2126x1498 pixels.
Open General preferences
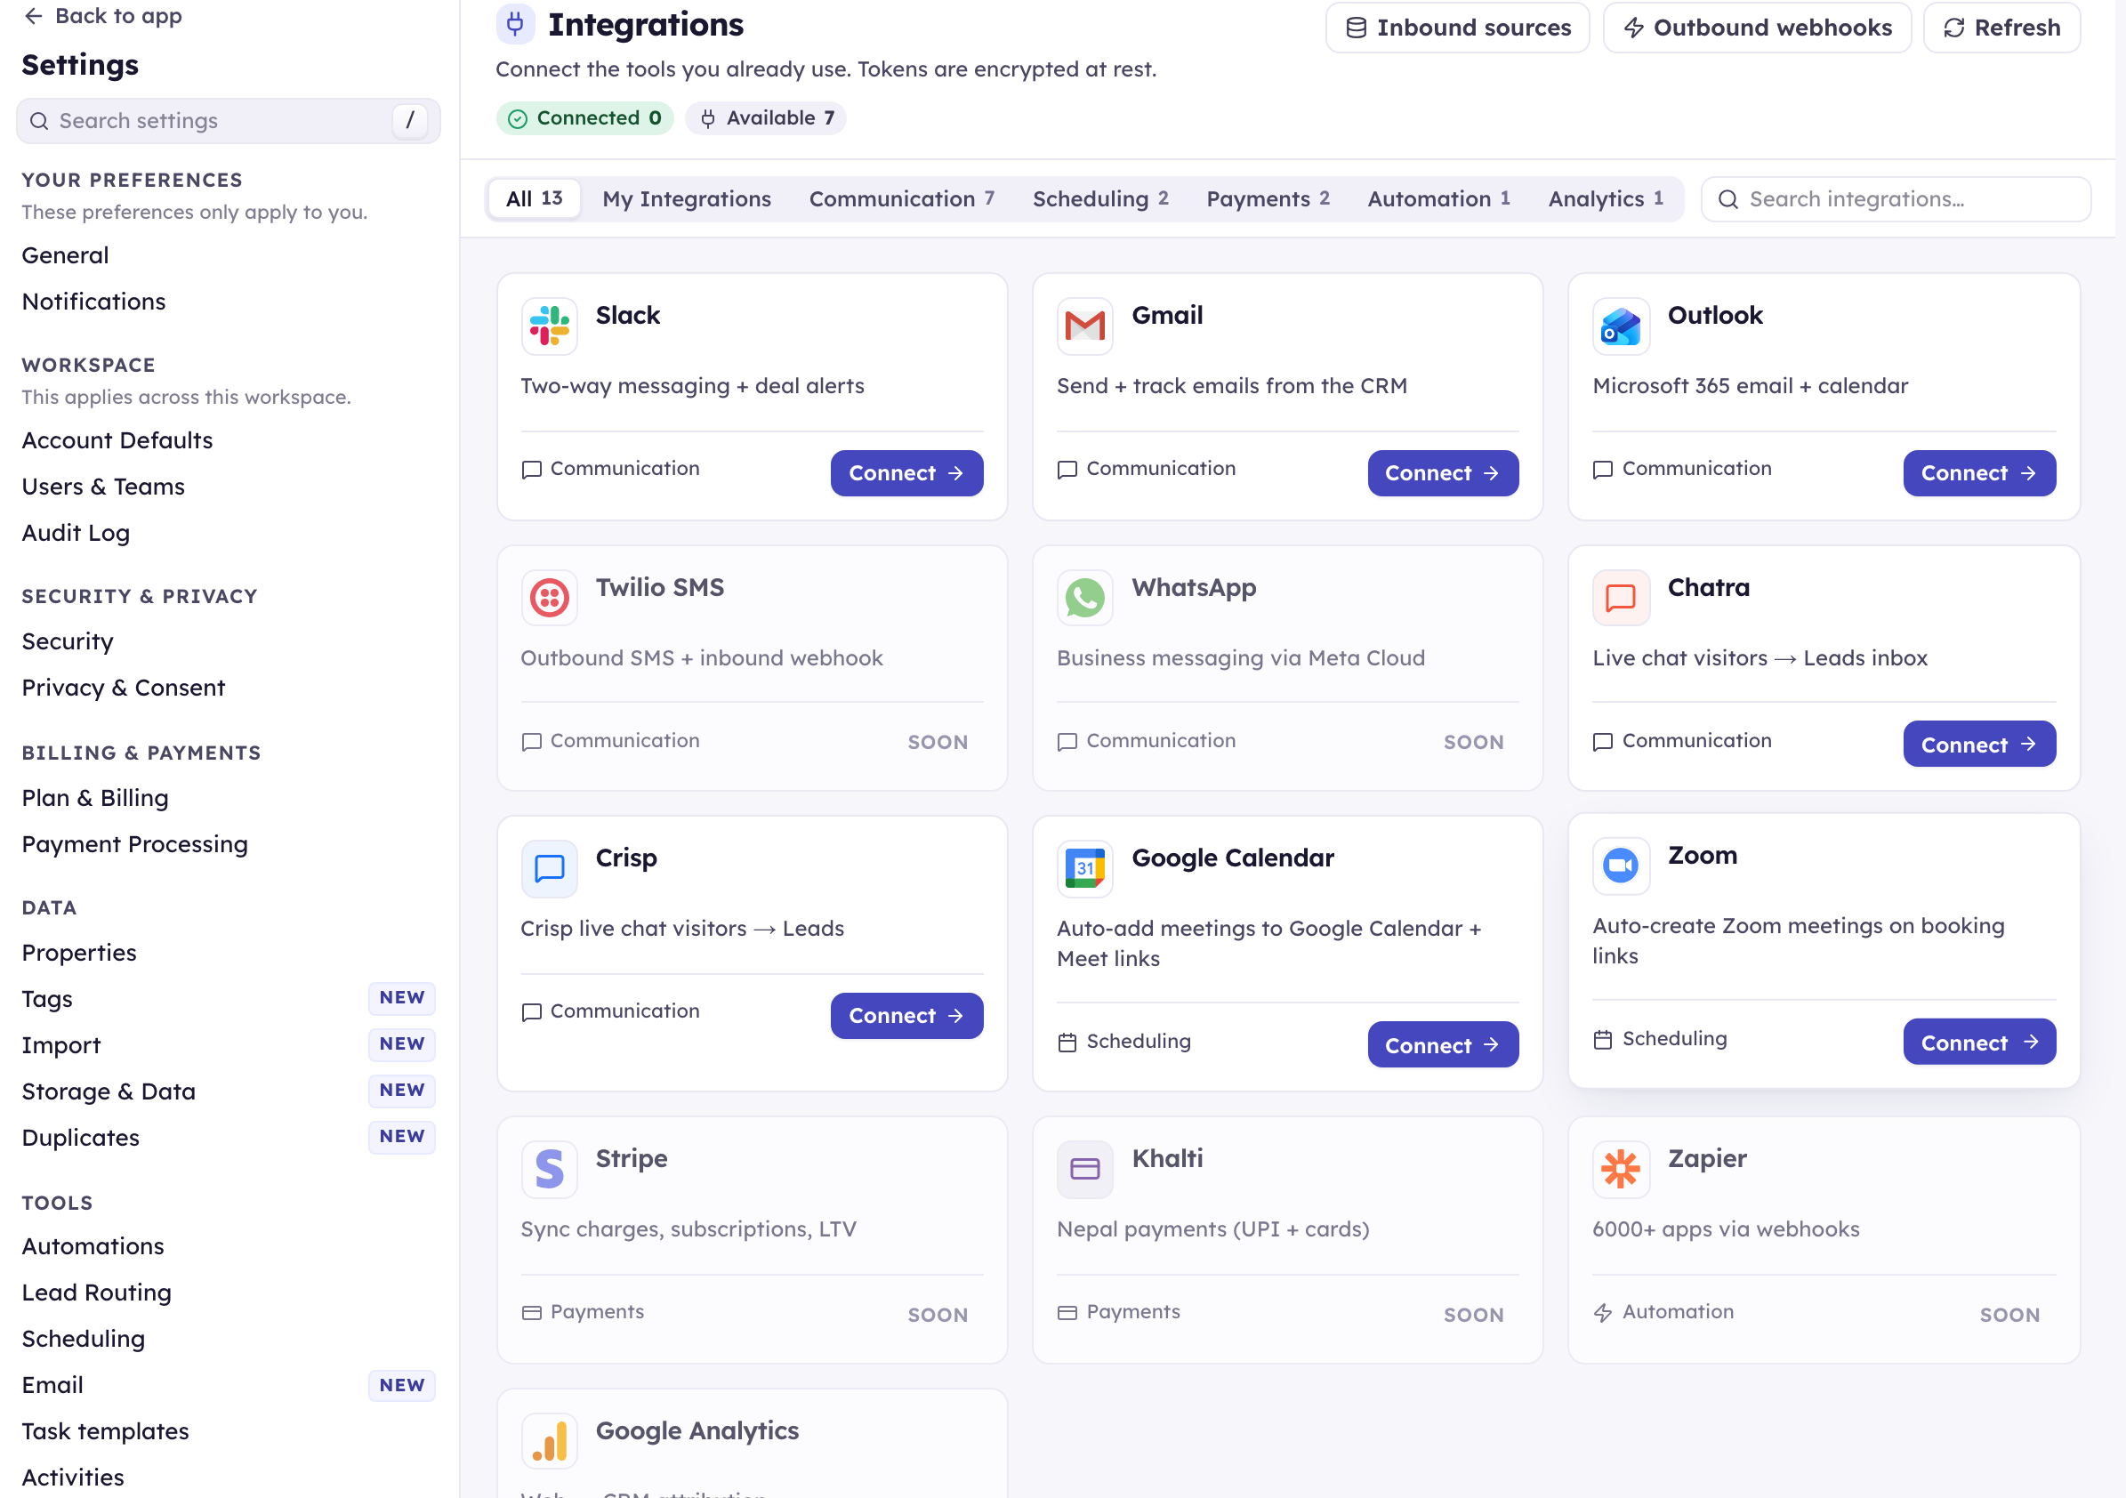pos(65,255)
